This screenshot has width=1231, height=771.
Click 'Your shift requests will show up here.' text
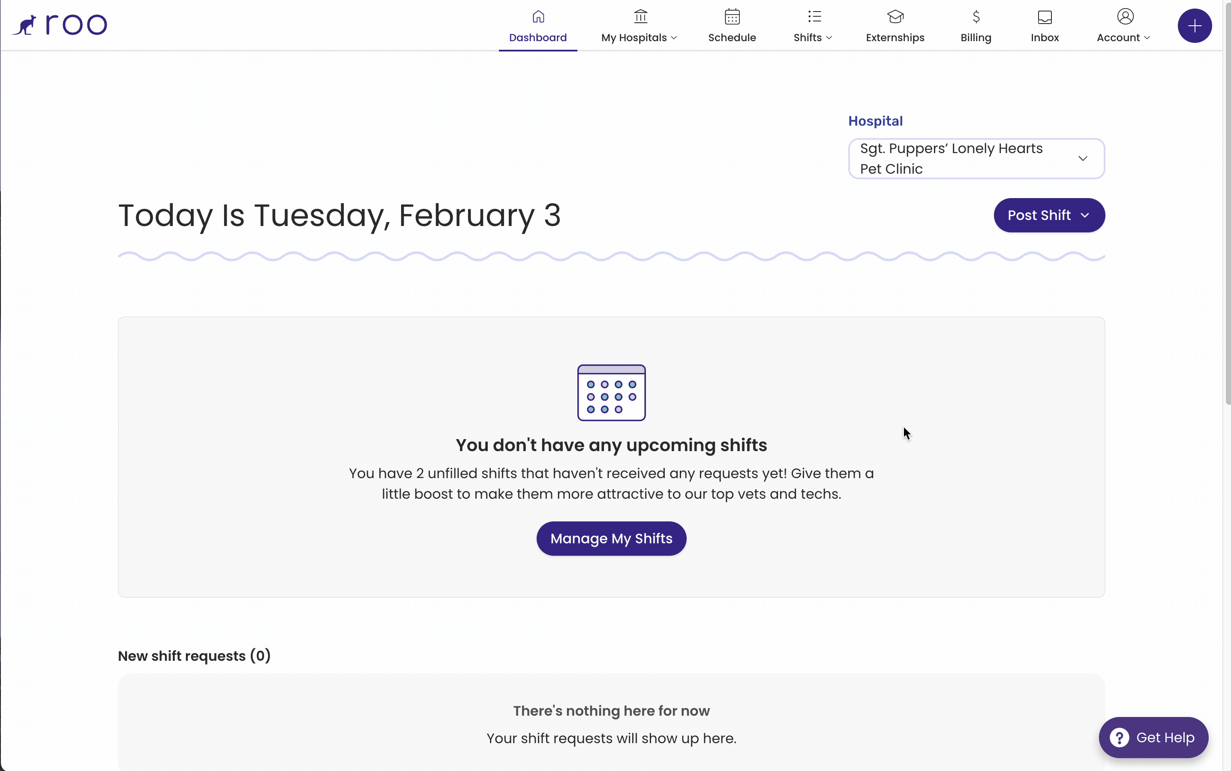(611, 738)
